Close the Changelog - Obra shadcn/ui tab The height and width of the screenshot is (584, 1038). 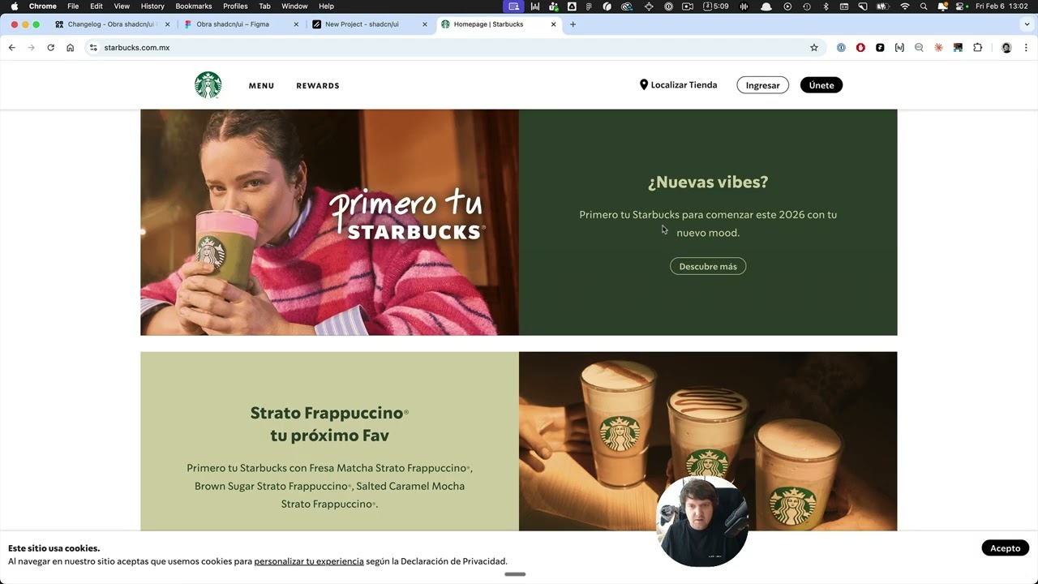click(167, 24)
